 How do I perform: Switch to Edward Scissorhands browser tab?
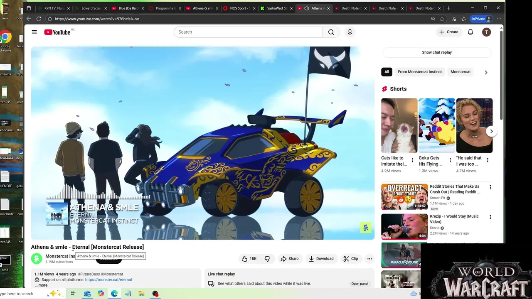[91, 8]
